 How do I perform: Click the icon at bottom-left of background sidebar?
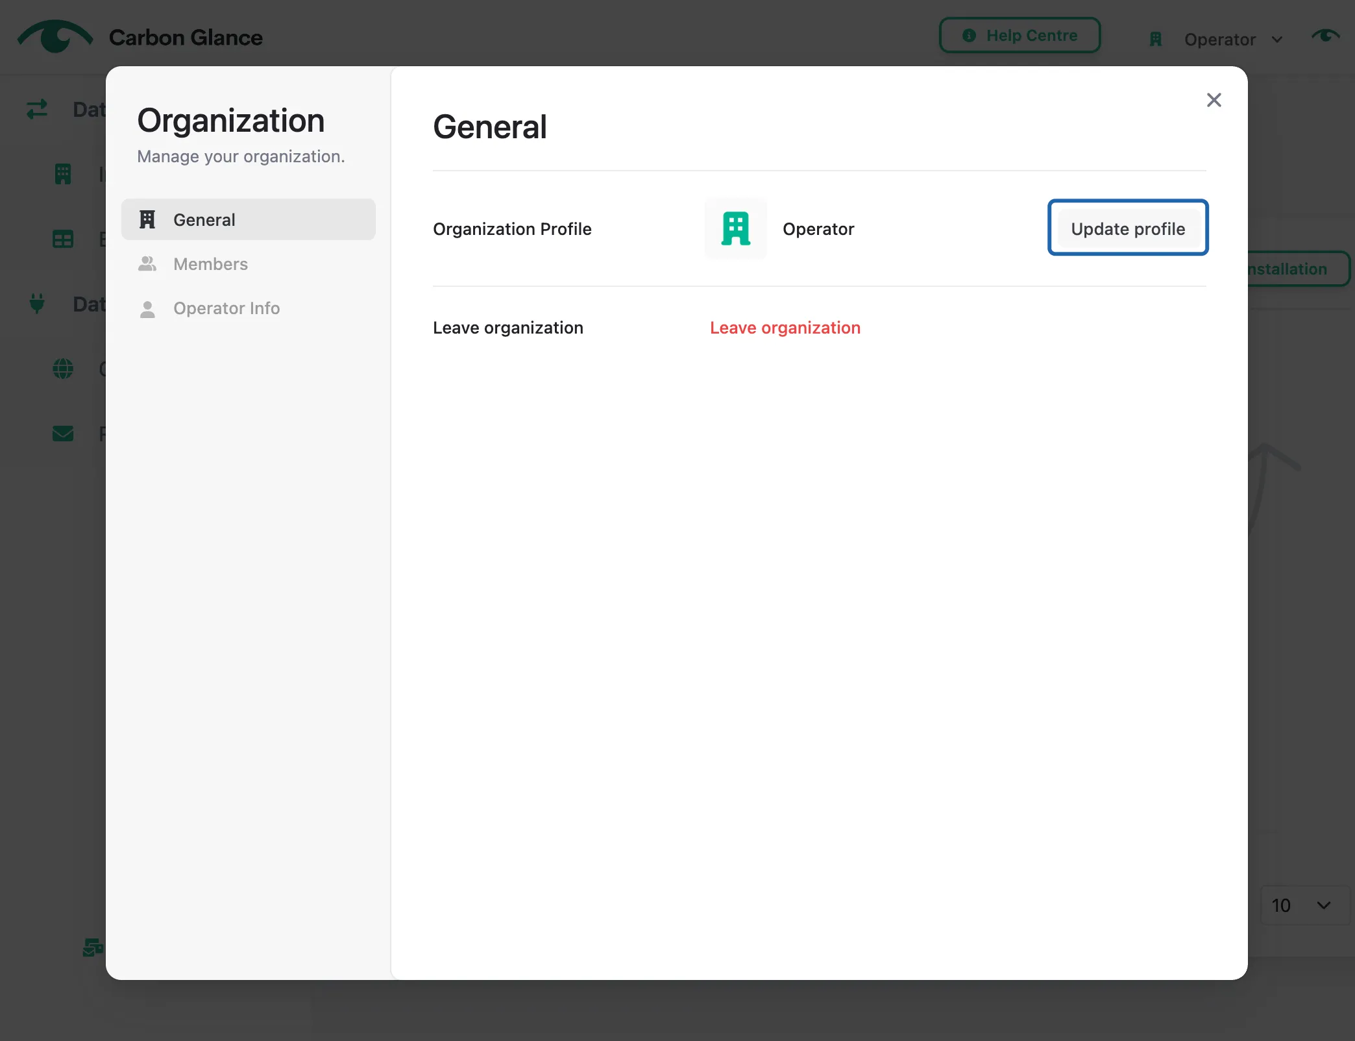[x=93, y=948]
